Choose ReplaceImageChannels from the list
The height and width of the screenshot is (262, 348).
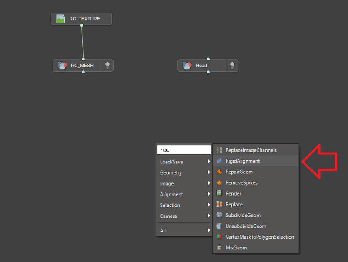point(256,150)
